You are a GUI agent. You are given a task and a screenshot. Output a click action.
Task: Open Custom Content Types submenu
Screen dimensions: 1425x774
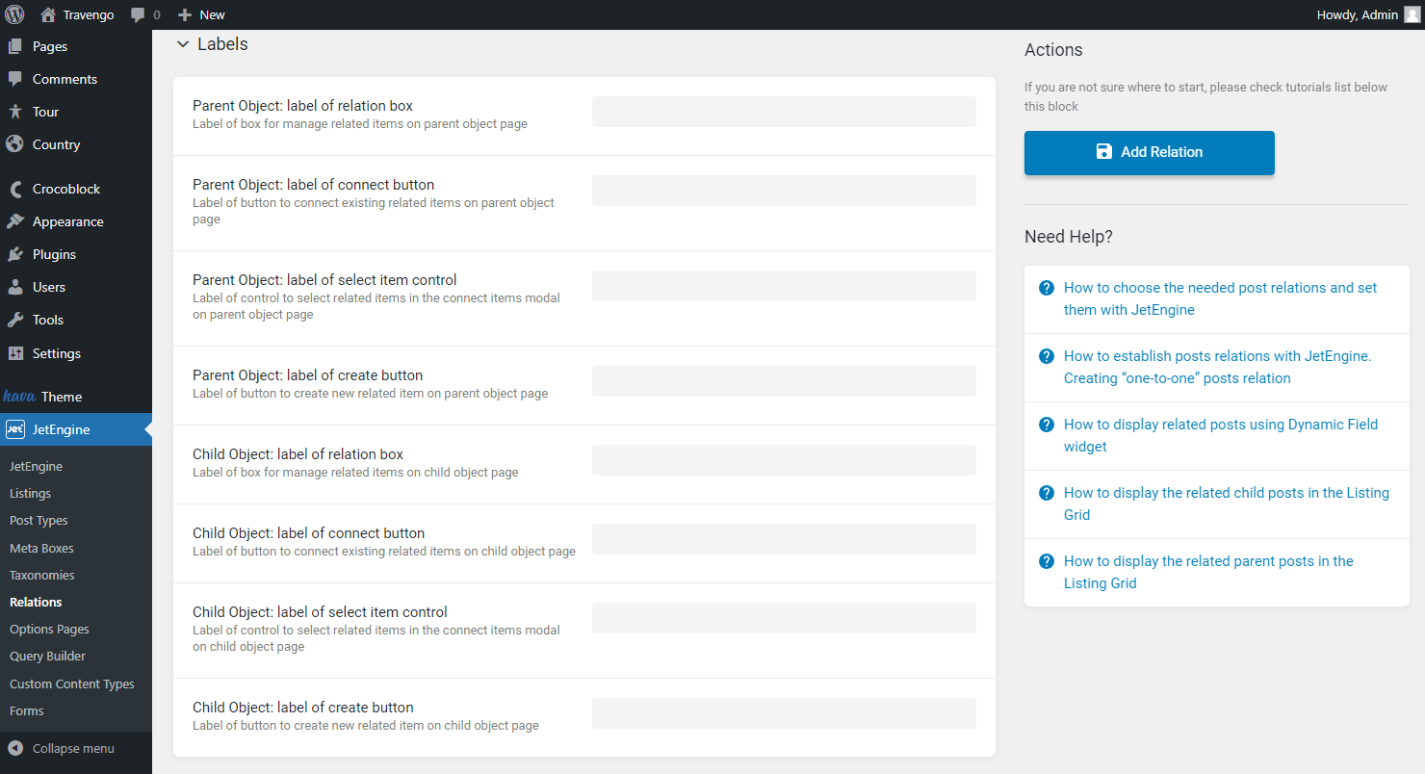pyautogui.click(x=72, y=684)
